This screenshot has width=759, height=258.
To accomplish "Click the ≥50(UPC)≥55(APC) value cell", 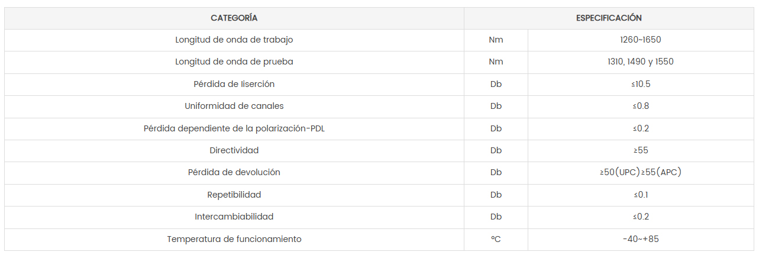I will point(641,173).
